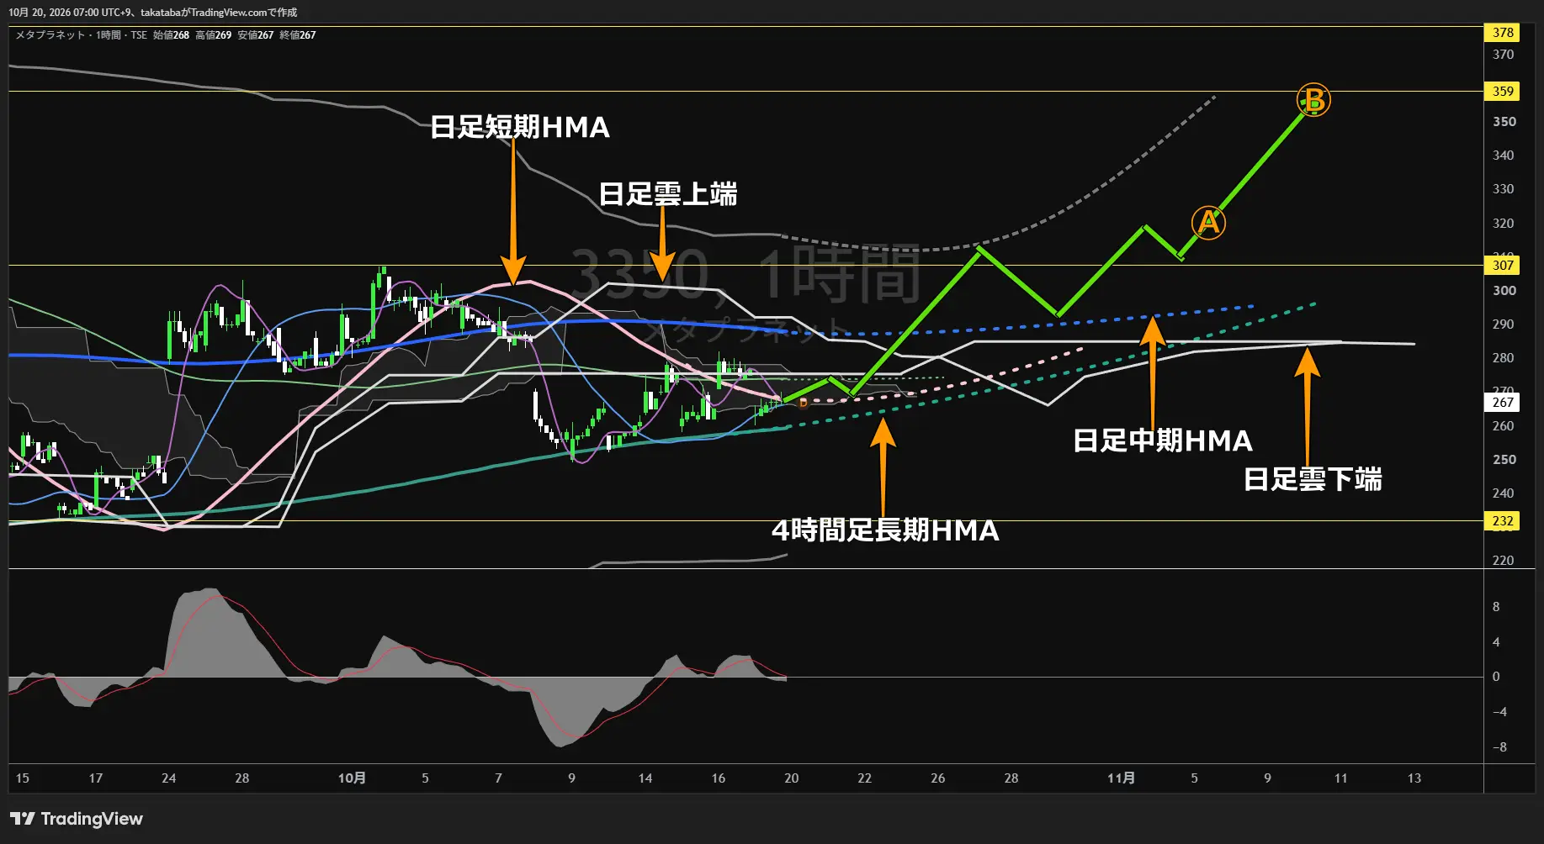This screenshot has width=1544, height=844.
Task: Select date 13 on the time axis
Action: click(x=1414, y=778)
